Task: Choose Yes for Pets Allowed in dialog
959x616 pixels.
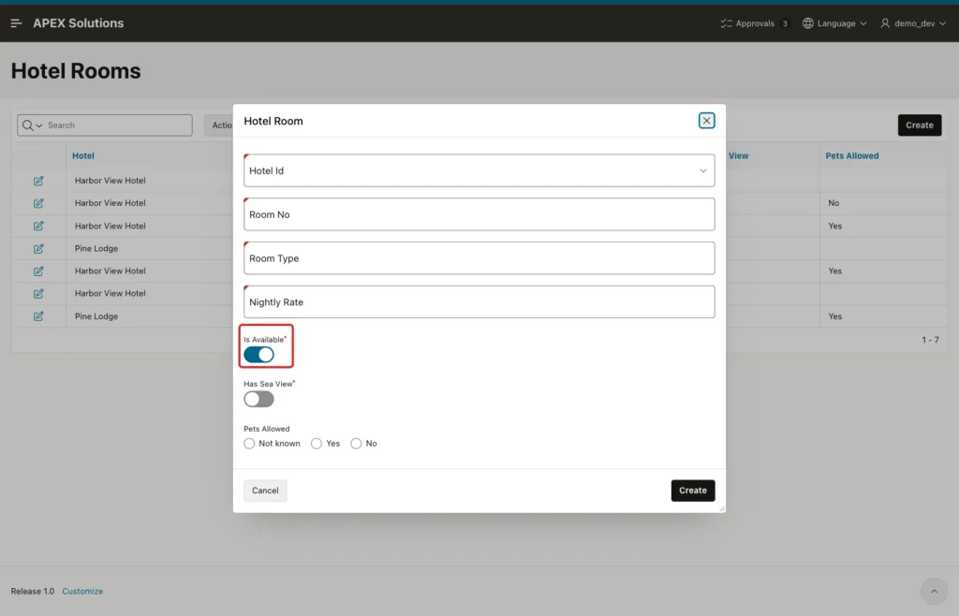Action: [x=317, y=444]
